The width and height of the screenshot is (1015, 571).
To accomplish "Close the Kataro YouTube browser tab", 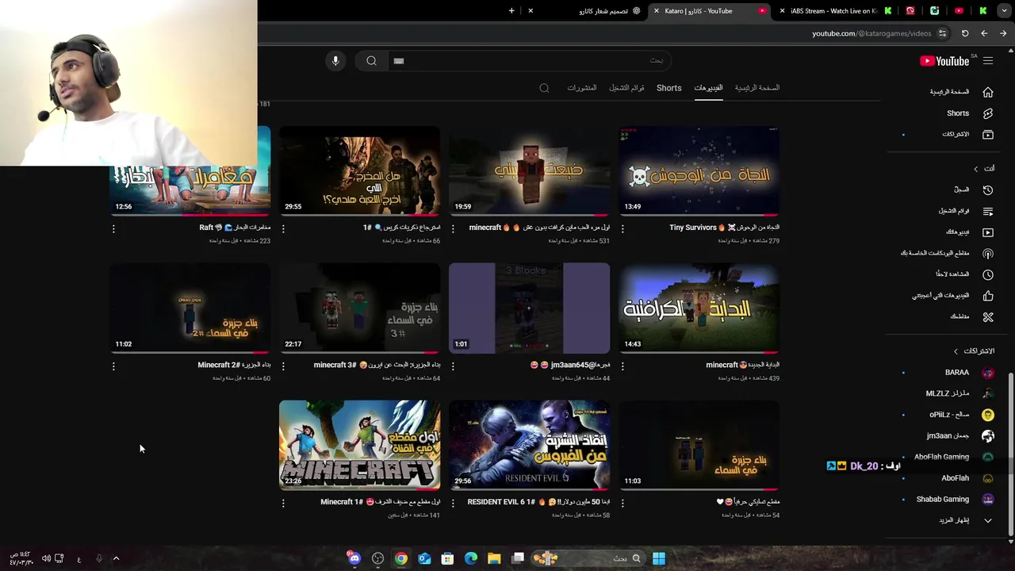I will [x=657, y=11].
